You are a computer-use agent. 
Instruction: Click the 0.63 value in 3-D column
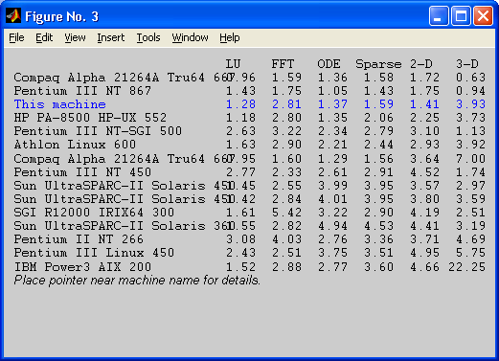coord(470,78)
